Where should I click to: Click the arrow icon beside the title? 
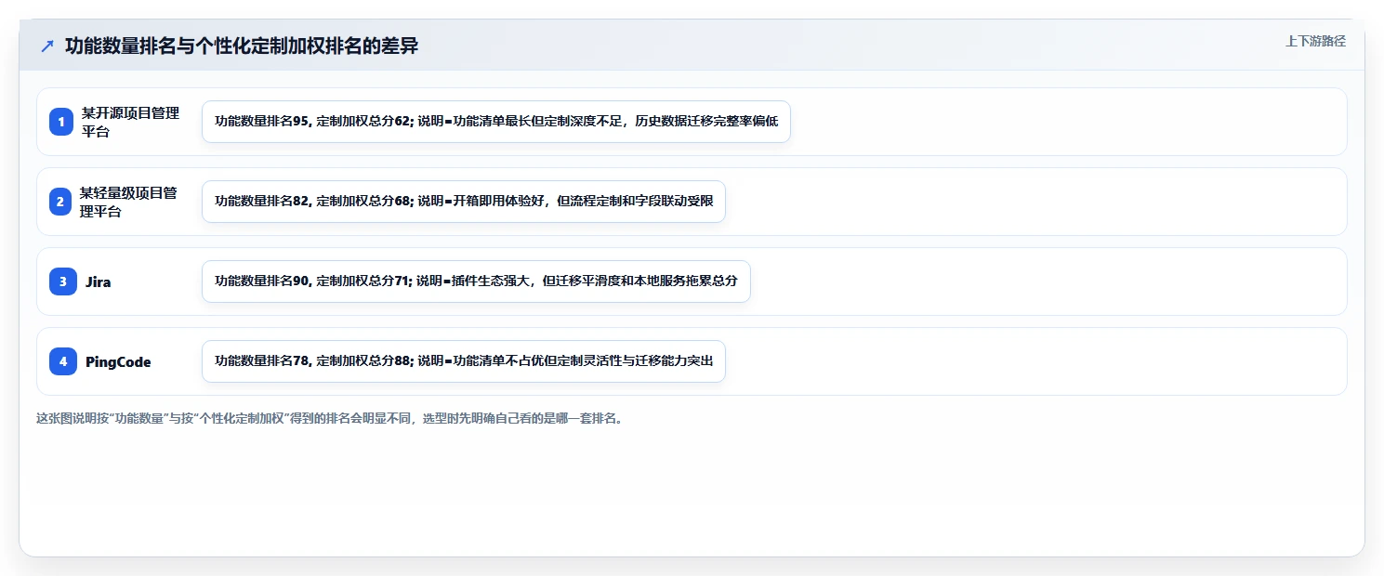click(x=47, y=46)
